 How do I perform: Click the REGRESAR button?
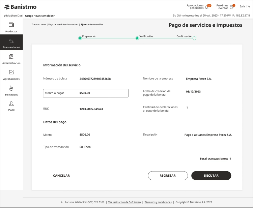coord(168,176)
